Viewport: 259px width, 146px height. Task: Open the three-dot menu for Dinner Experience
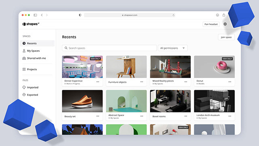(x=98, y=82)
